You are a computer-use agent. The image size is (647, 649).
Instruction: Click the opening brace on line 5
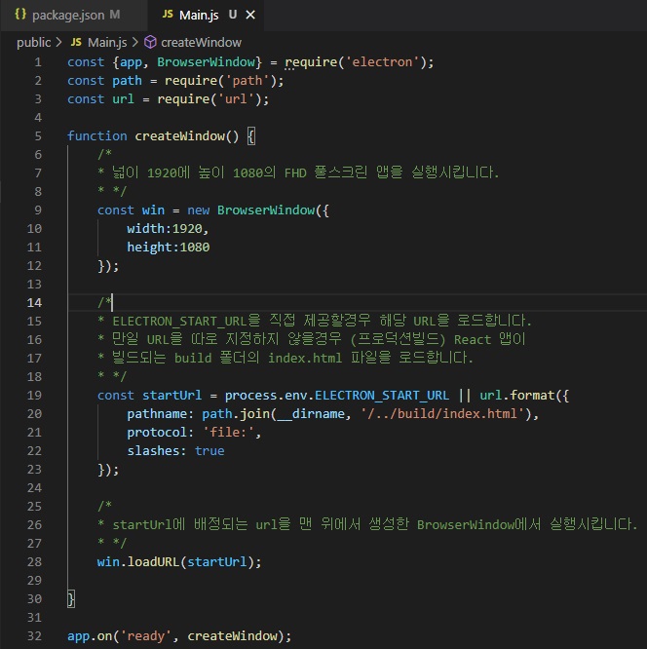pos(250,136)
